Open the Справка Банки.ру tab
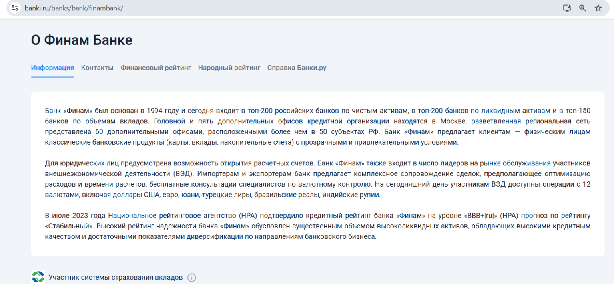Viewport: 614px width, 284px height. click(x=297, y=68)
